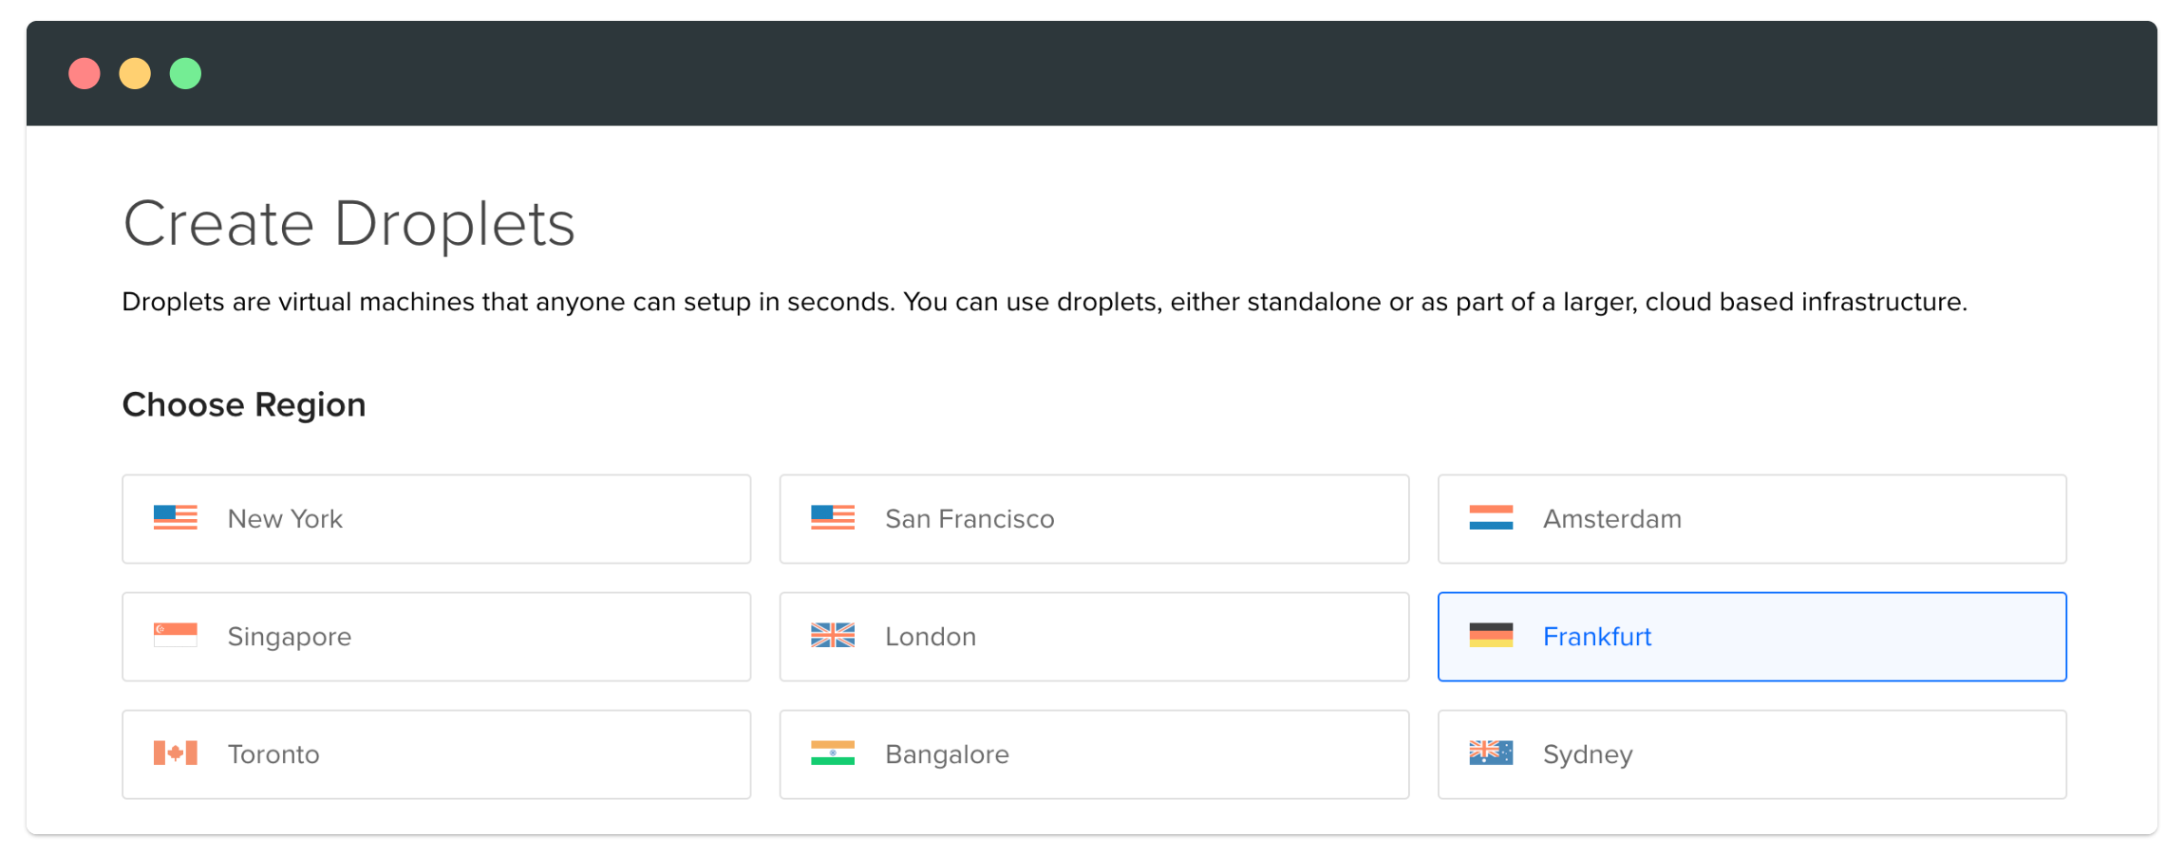The image size is (2184, 855).
Task: Click the Netherlands flag icon for Amsterdam
Action: 1491,518
